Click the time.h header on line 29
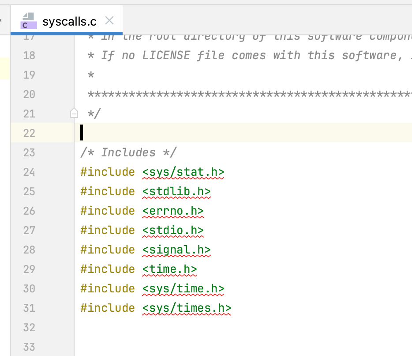Viewport: 412px width, 356px height. (x=169, y=269)
